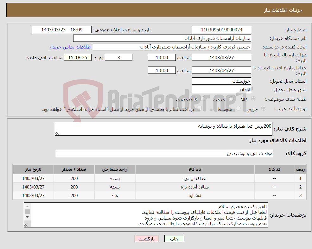The height and width of the screenshot is (249, 312).
Task: Click the goods group مواد غذائی field
Action: [165, 153]
